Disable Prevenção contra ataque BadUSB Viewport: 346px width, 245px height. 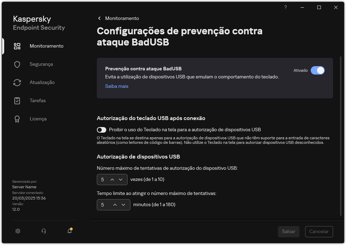(x=318, y=70)
